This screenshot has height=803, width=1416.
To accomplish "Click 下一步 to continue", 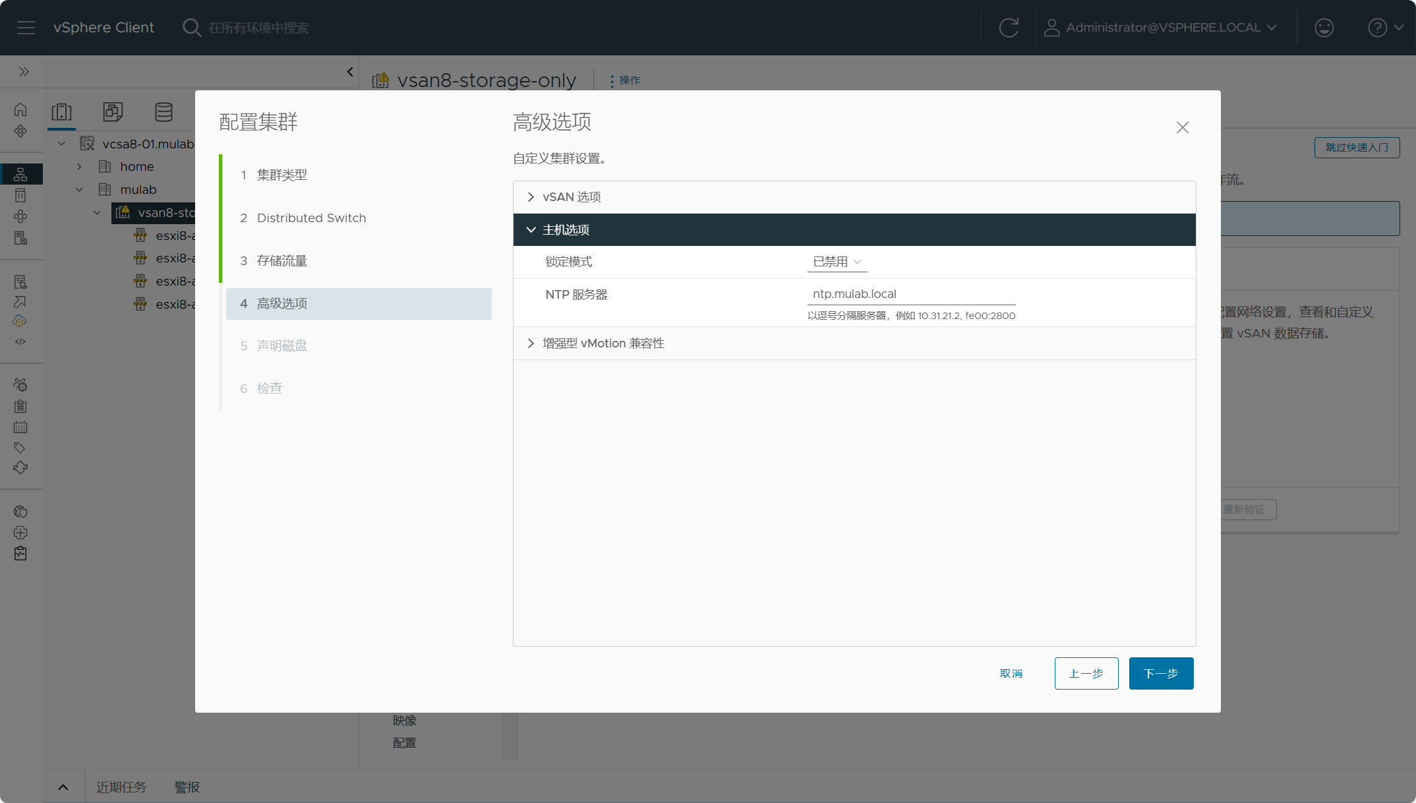I will click(1161, 674).
